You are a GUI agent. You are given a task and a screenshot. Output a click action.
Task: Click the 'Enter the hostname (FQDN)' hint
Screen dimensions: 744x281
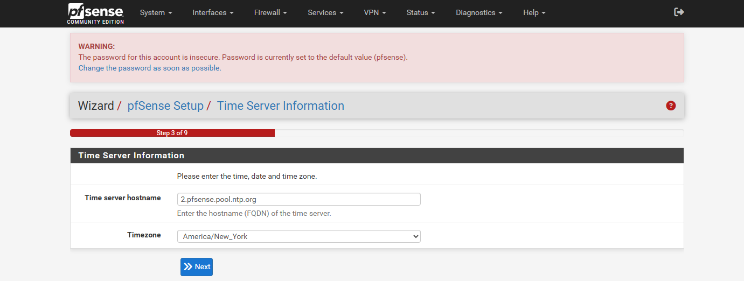(x=254, y=213)
